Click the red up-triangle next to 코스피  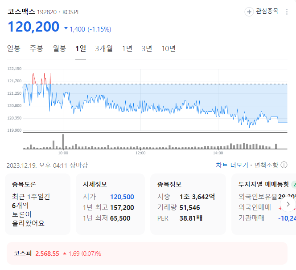point(65,254)
